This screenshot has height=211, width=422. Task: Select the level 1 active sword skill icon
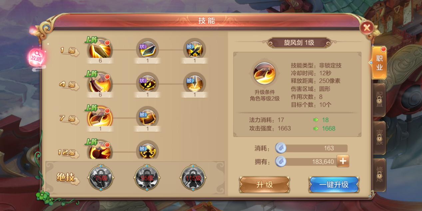(x=100, y=49)
